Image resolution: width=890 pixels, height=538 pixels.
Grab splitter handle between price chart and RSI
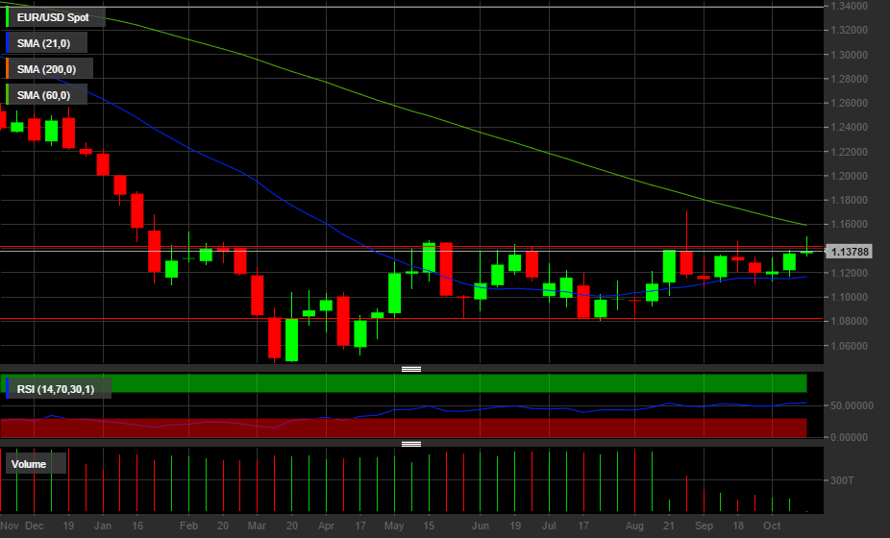click(x=411, y=369)
